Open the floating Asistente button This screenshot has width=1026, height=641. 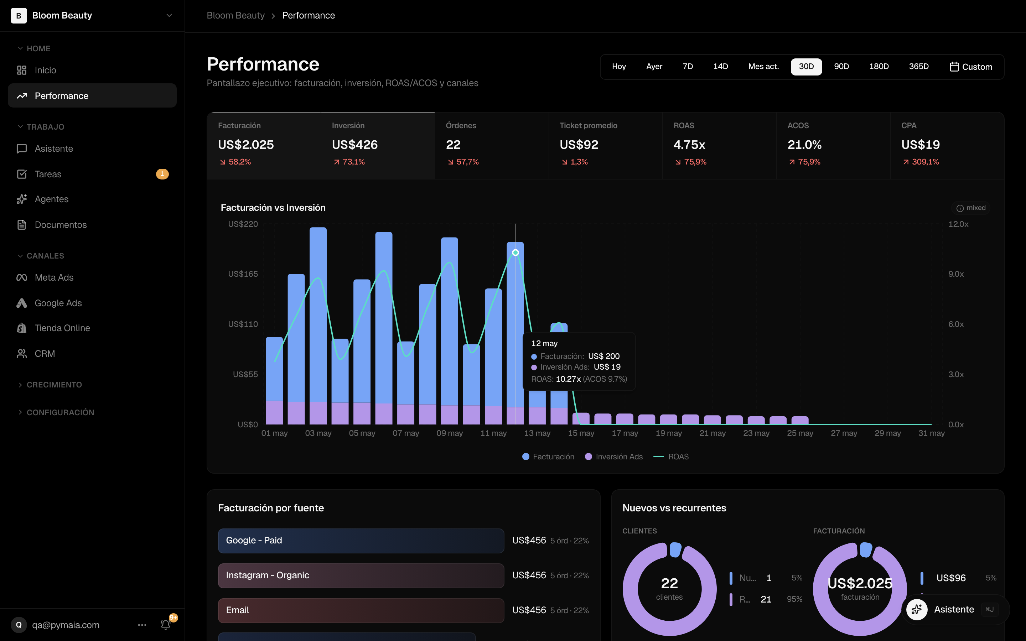point(955,610)
